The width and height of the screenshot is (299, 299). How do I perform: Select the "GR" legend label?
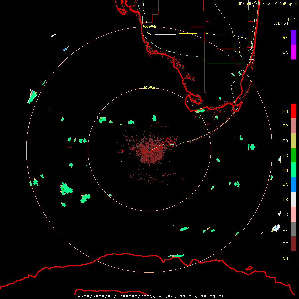285,126
